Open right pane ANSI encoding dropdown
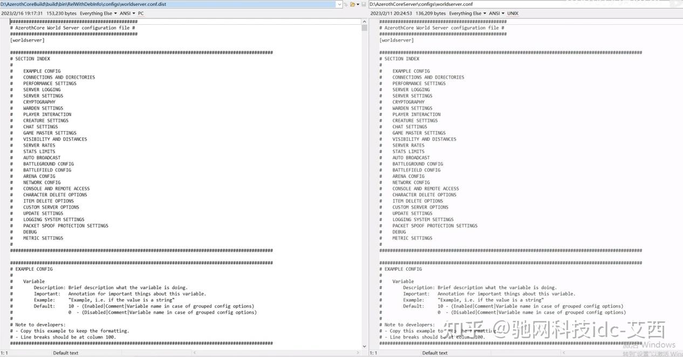 (x=497, y=13)
